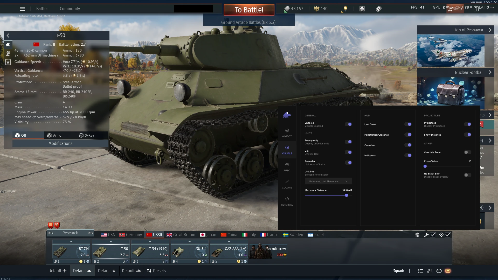Toggle the HUD Crosshair switch
Image resolution: width=498 pixels, height=280 pixels.
pos(408,145)
